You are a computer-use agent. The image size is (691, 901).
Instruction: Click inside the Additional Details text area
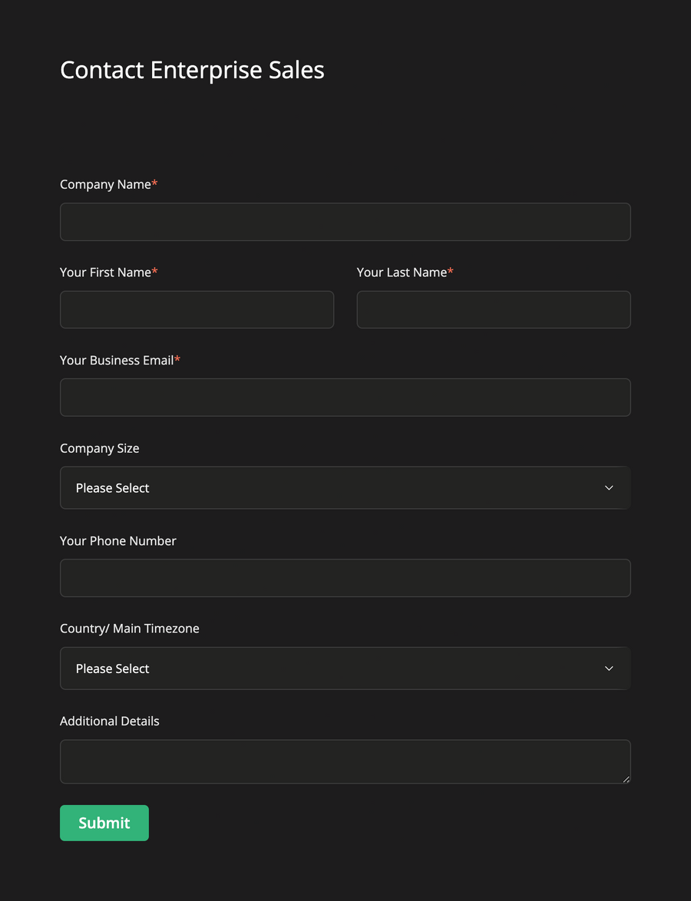tap(345, 760)
